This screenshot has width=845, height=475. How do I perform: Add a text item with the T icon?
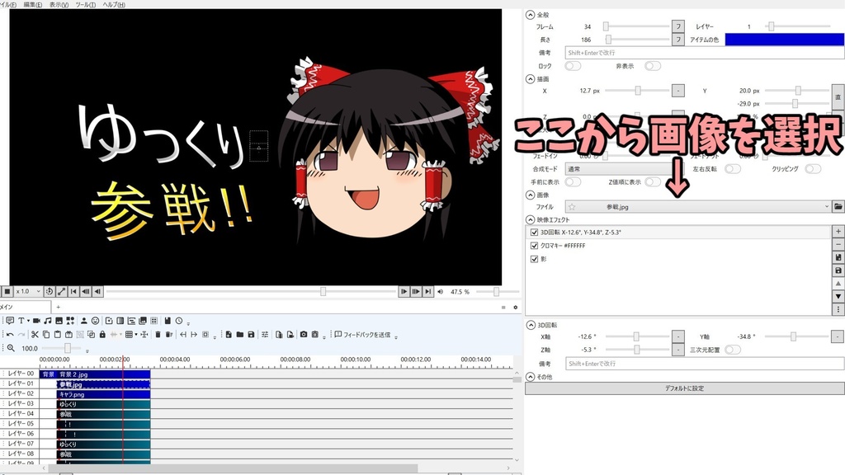21,321
